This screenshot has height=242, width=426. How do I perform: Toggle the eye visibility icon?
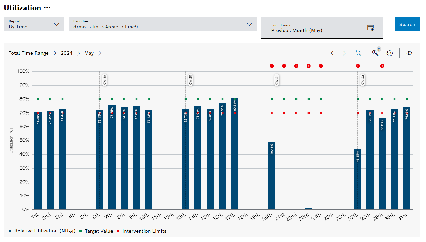point(409,53)
